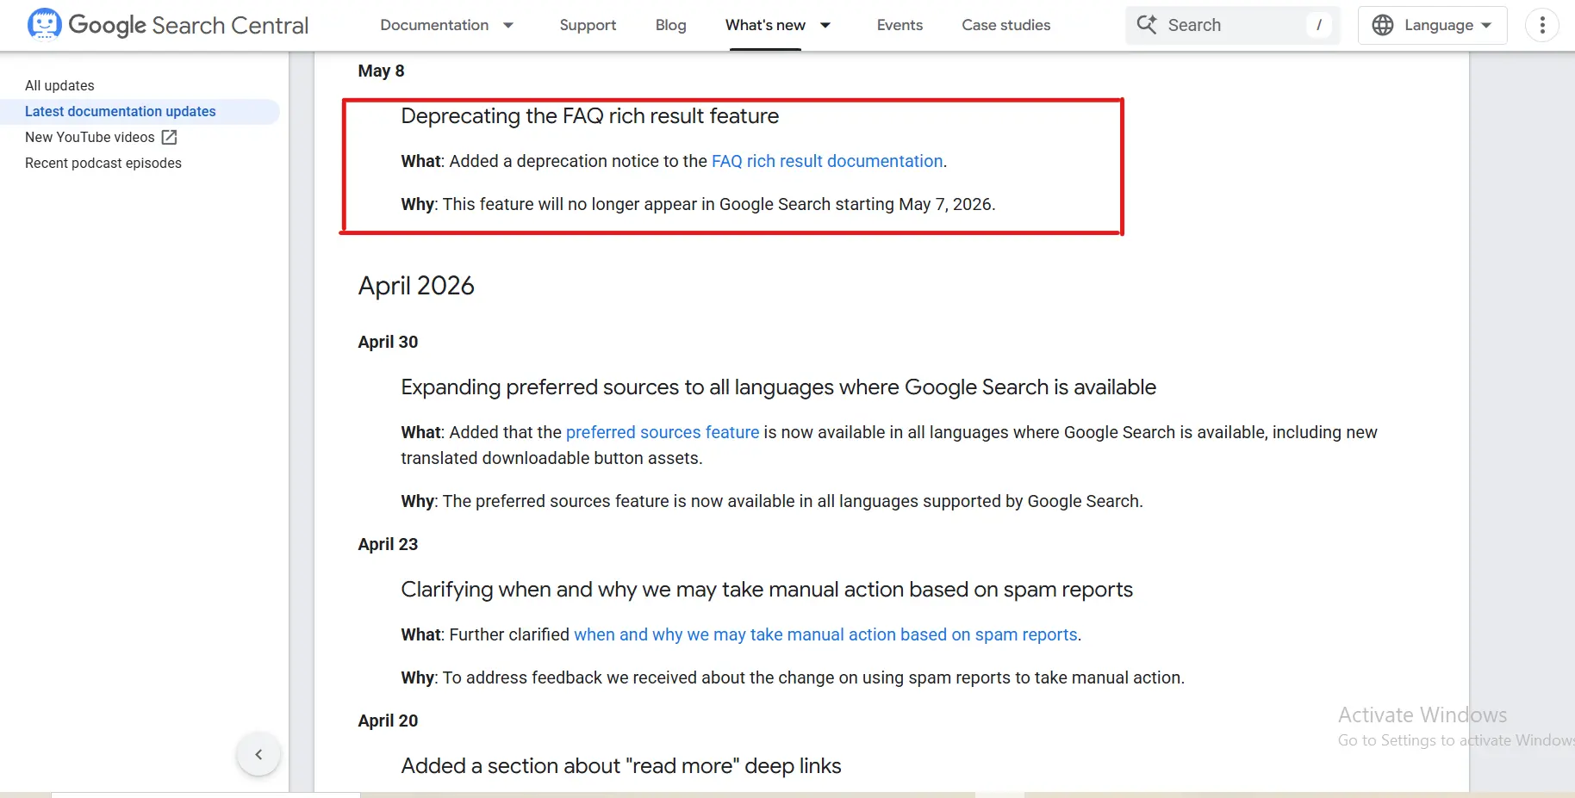Click the Google Search Central title text
This screenshot has width=1575, height=798.
(188, 25)
